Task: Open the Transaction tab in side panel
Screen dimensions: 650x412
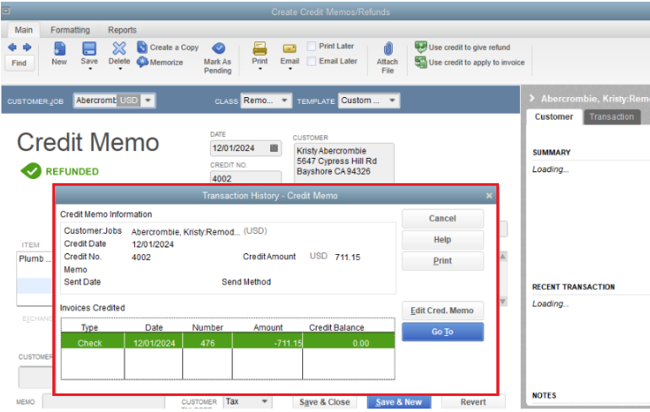Action: pyautogui.click(x=611, y=117)
